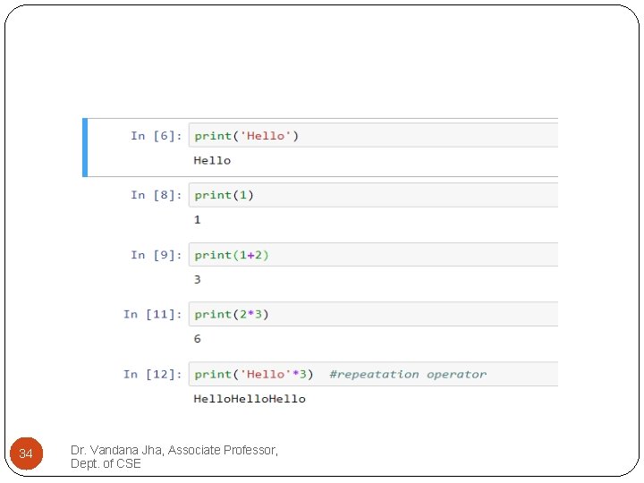
Task: Click the output 1 below print(1)
Action: pos(198,220)
